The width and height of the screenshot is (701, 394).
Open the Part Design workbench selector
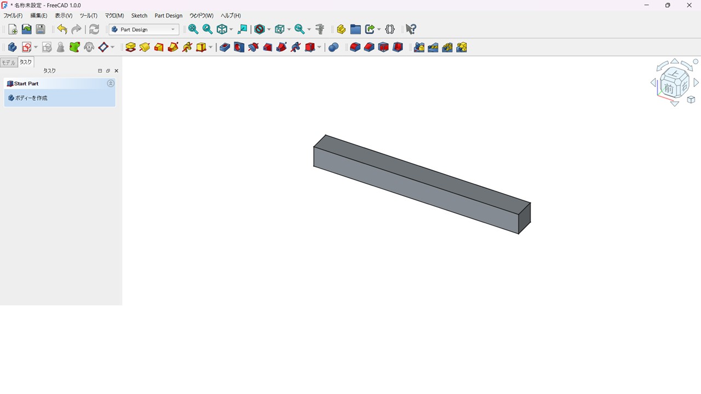144,30
